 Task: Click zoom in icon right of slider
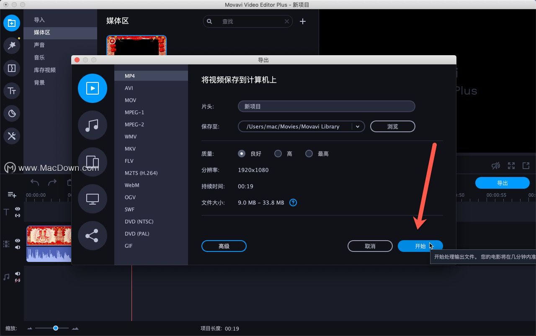(x=75, y=328)
